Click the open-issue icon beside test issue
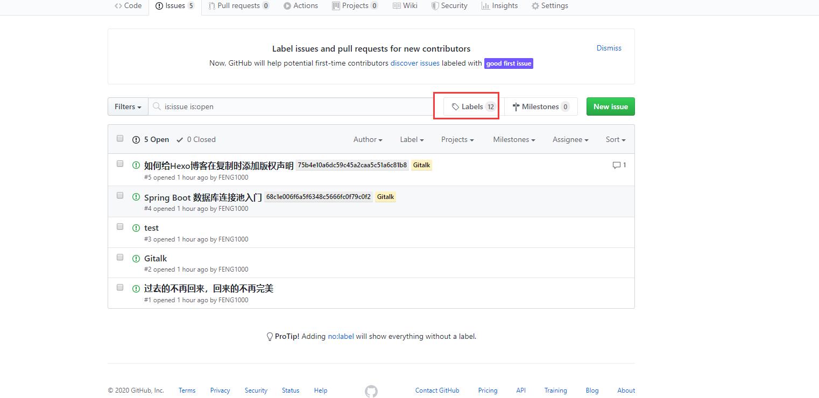The height and width of the screenshot is (398, 819). [136, 228]
